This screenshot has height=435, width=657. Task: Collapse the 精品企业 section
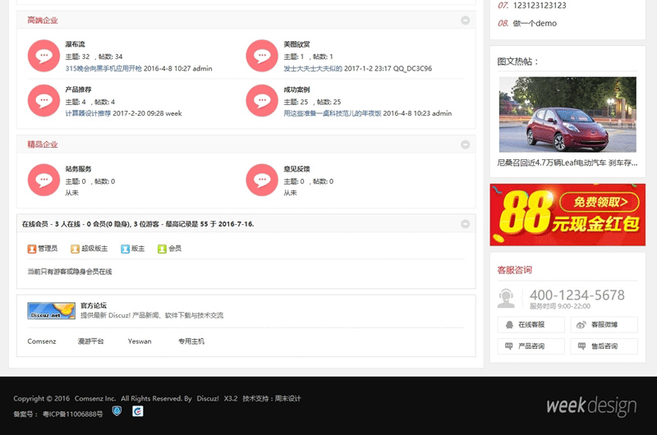coord(465,144)
